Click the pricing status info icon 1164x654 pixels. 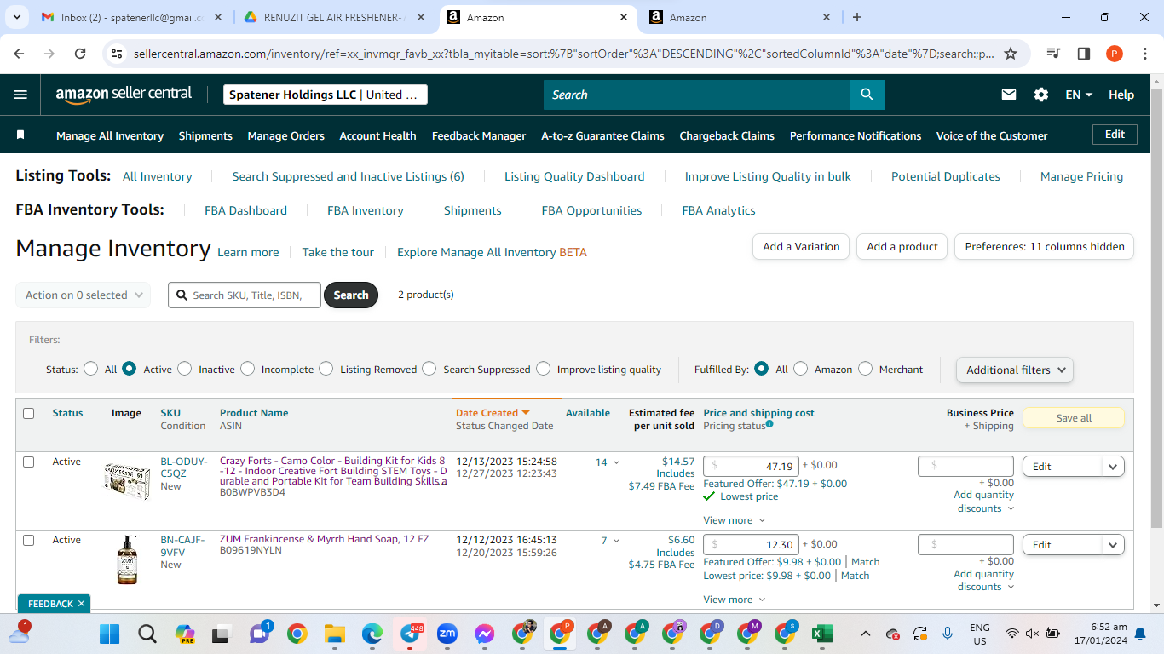769,424
